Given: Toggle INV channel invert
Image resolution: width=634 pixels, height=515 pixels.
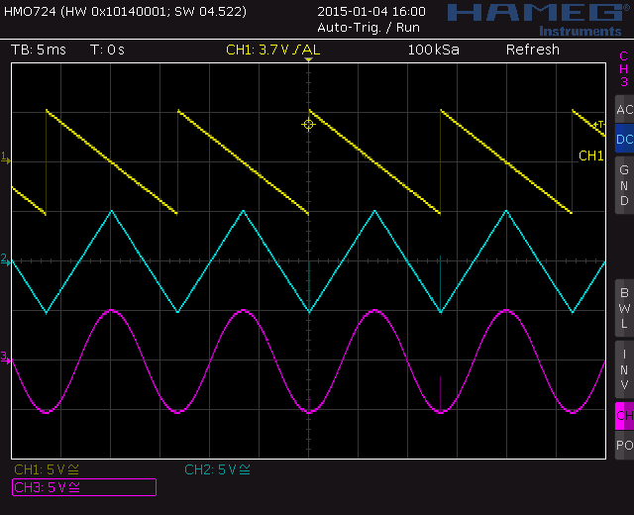Looking at the screenshot, I should pyautogui.click(x=623, y=368).
